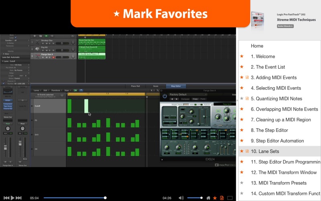The height and width of the screenshot is (201, 321).
Task: Open the Functions menu in Step Editor
Action: [57, 90]
